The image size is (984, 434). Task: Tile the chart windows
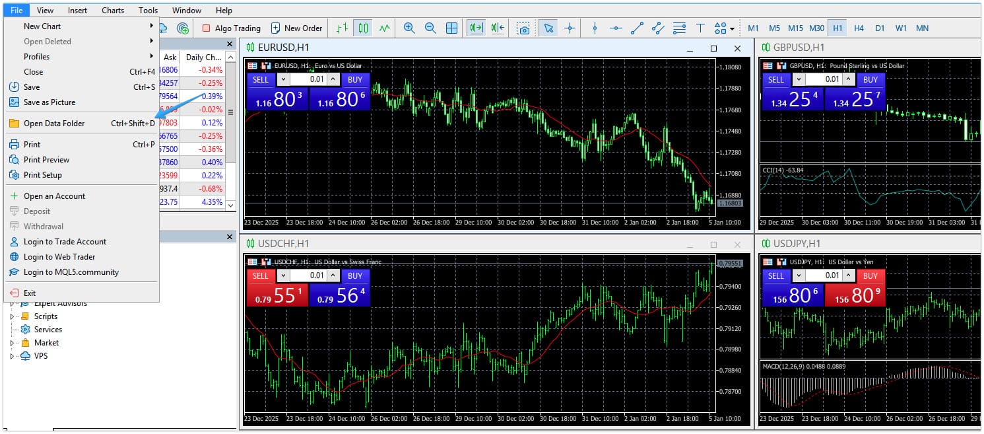pyautogui.click(x=451, y=28)
